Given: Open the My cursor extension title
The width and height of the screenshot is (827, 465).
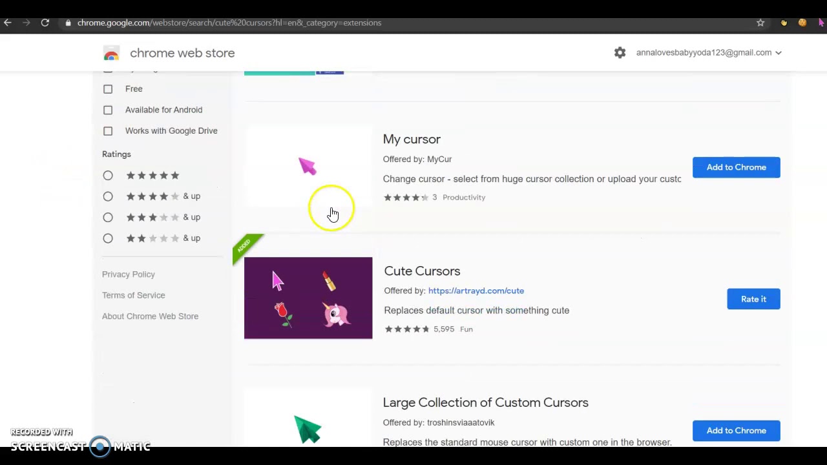Looking at the screenshot, I should (412, 139).
